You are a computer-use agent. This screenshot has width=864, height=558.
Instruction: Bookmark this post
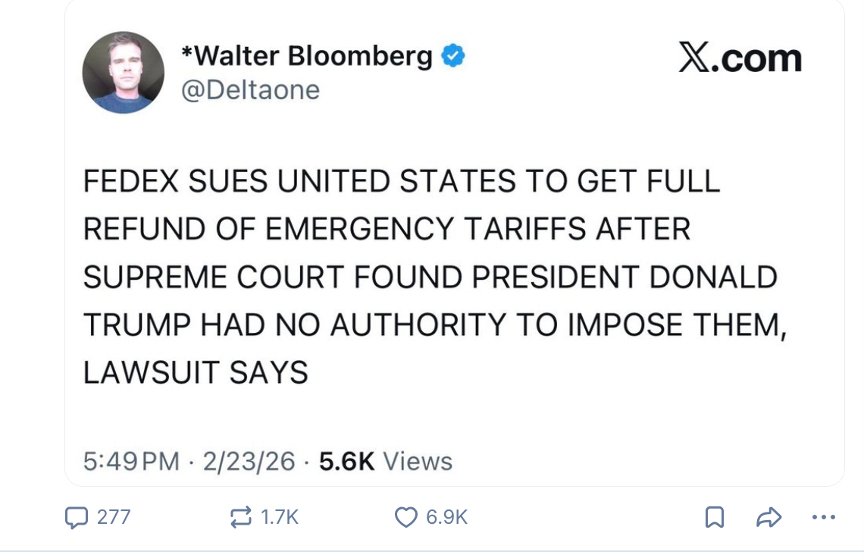coord(714,518)
